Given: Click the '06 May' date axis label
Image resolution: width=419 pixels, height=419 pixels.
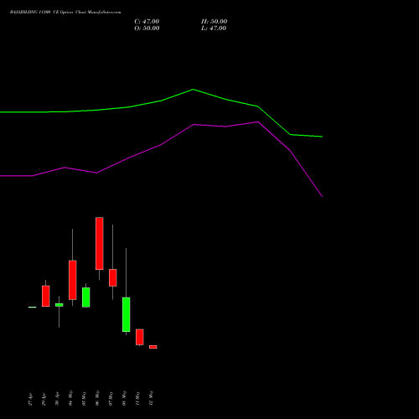Looking at the screenshot, I should tap(97, 398).
